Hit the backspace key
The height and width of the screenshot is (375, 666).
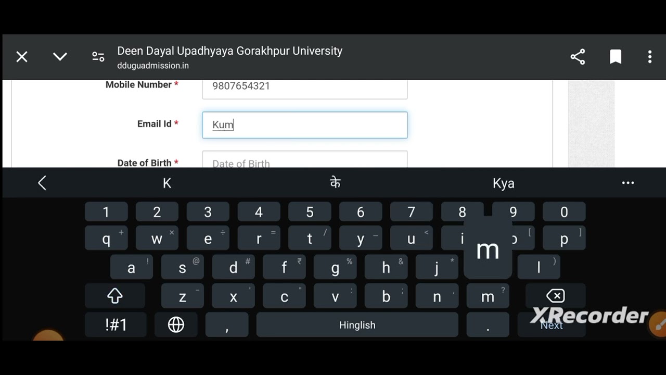point(556,296)
